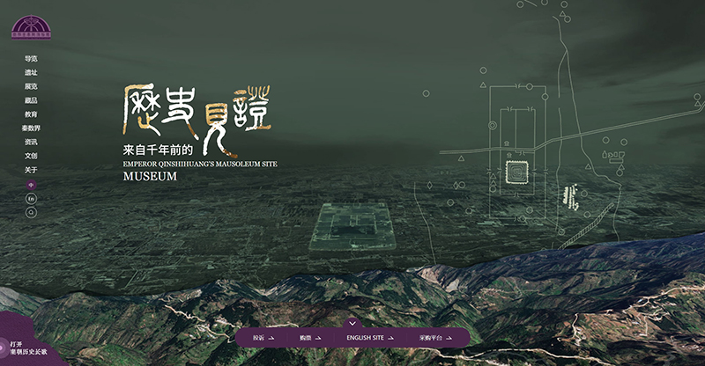The height and width of the screenshot is (366, 705).
Task: Open the 展览 menu item
Action: click(x=31, y=87)
